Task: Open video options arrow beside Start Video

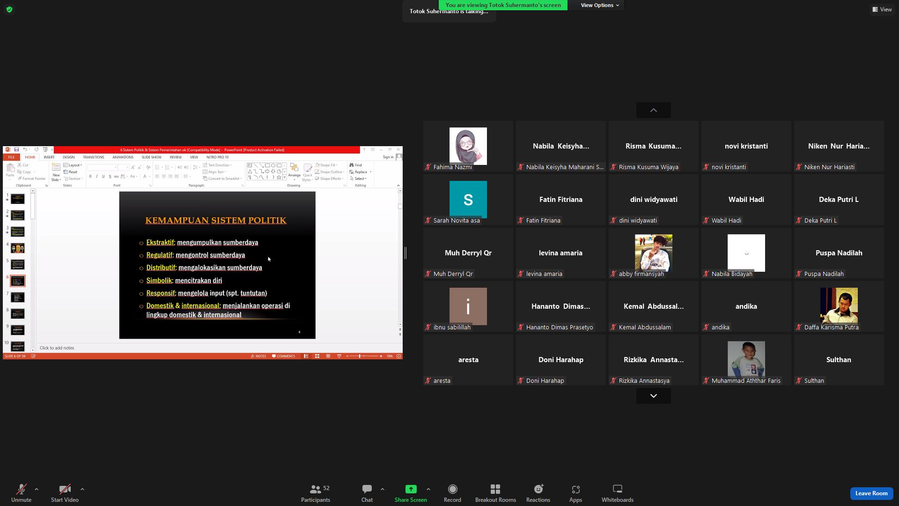Action: coord(82,489)
